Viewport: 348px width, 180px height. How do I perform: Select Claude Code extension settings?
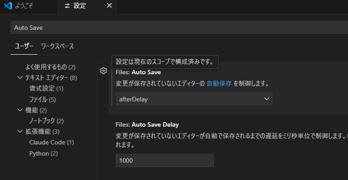coord(51,142)
